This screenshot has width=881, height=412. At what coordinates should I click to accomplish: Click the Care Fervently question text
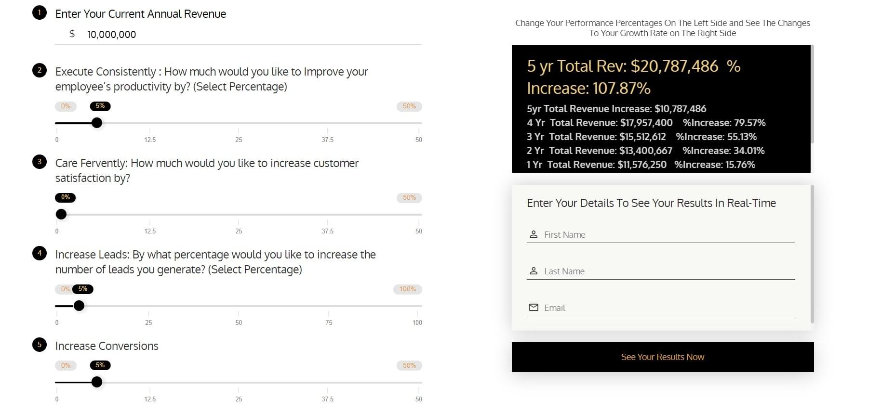[x=207, y=170]
